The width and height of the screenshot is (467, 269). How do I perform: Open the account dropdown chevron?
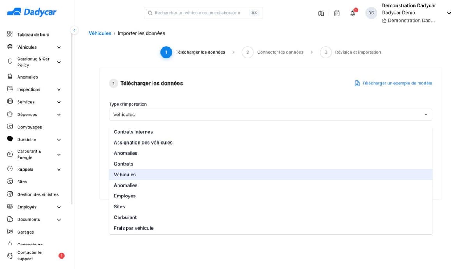pyautogui.click(x=449, y=13)
